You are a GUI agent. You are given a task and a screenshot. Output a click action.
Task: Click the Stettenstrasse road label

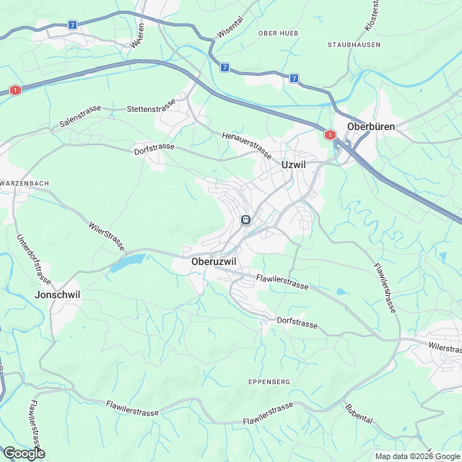coord(152,107)
